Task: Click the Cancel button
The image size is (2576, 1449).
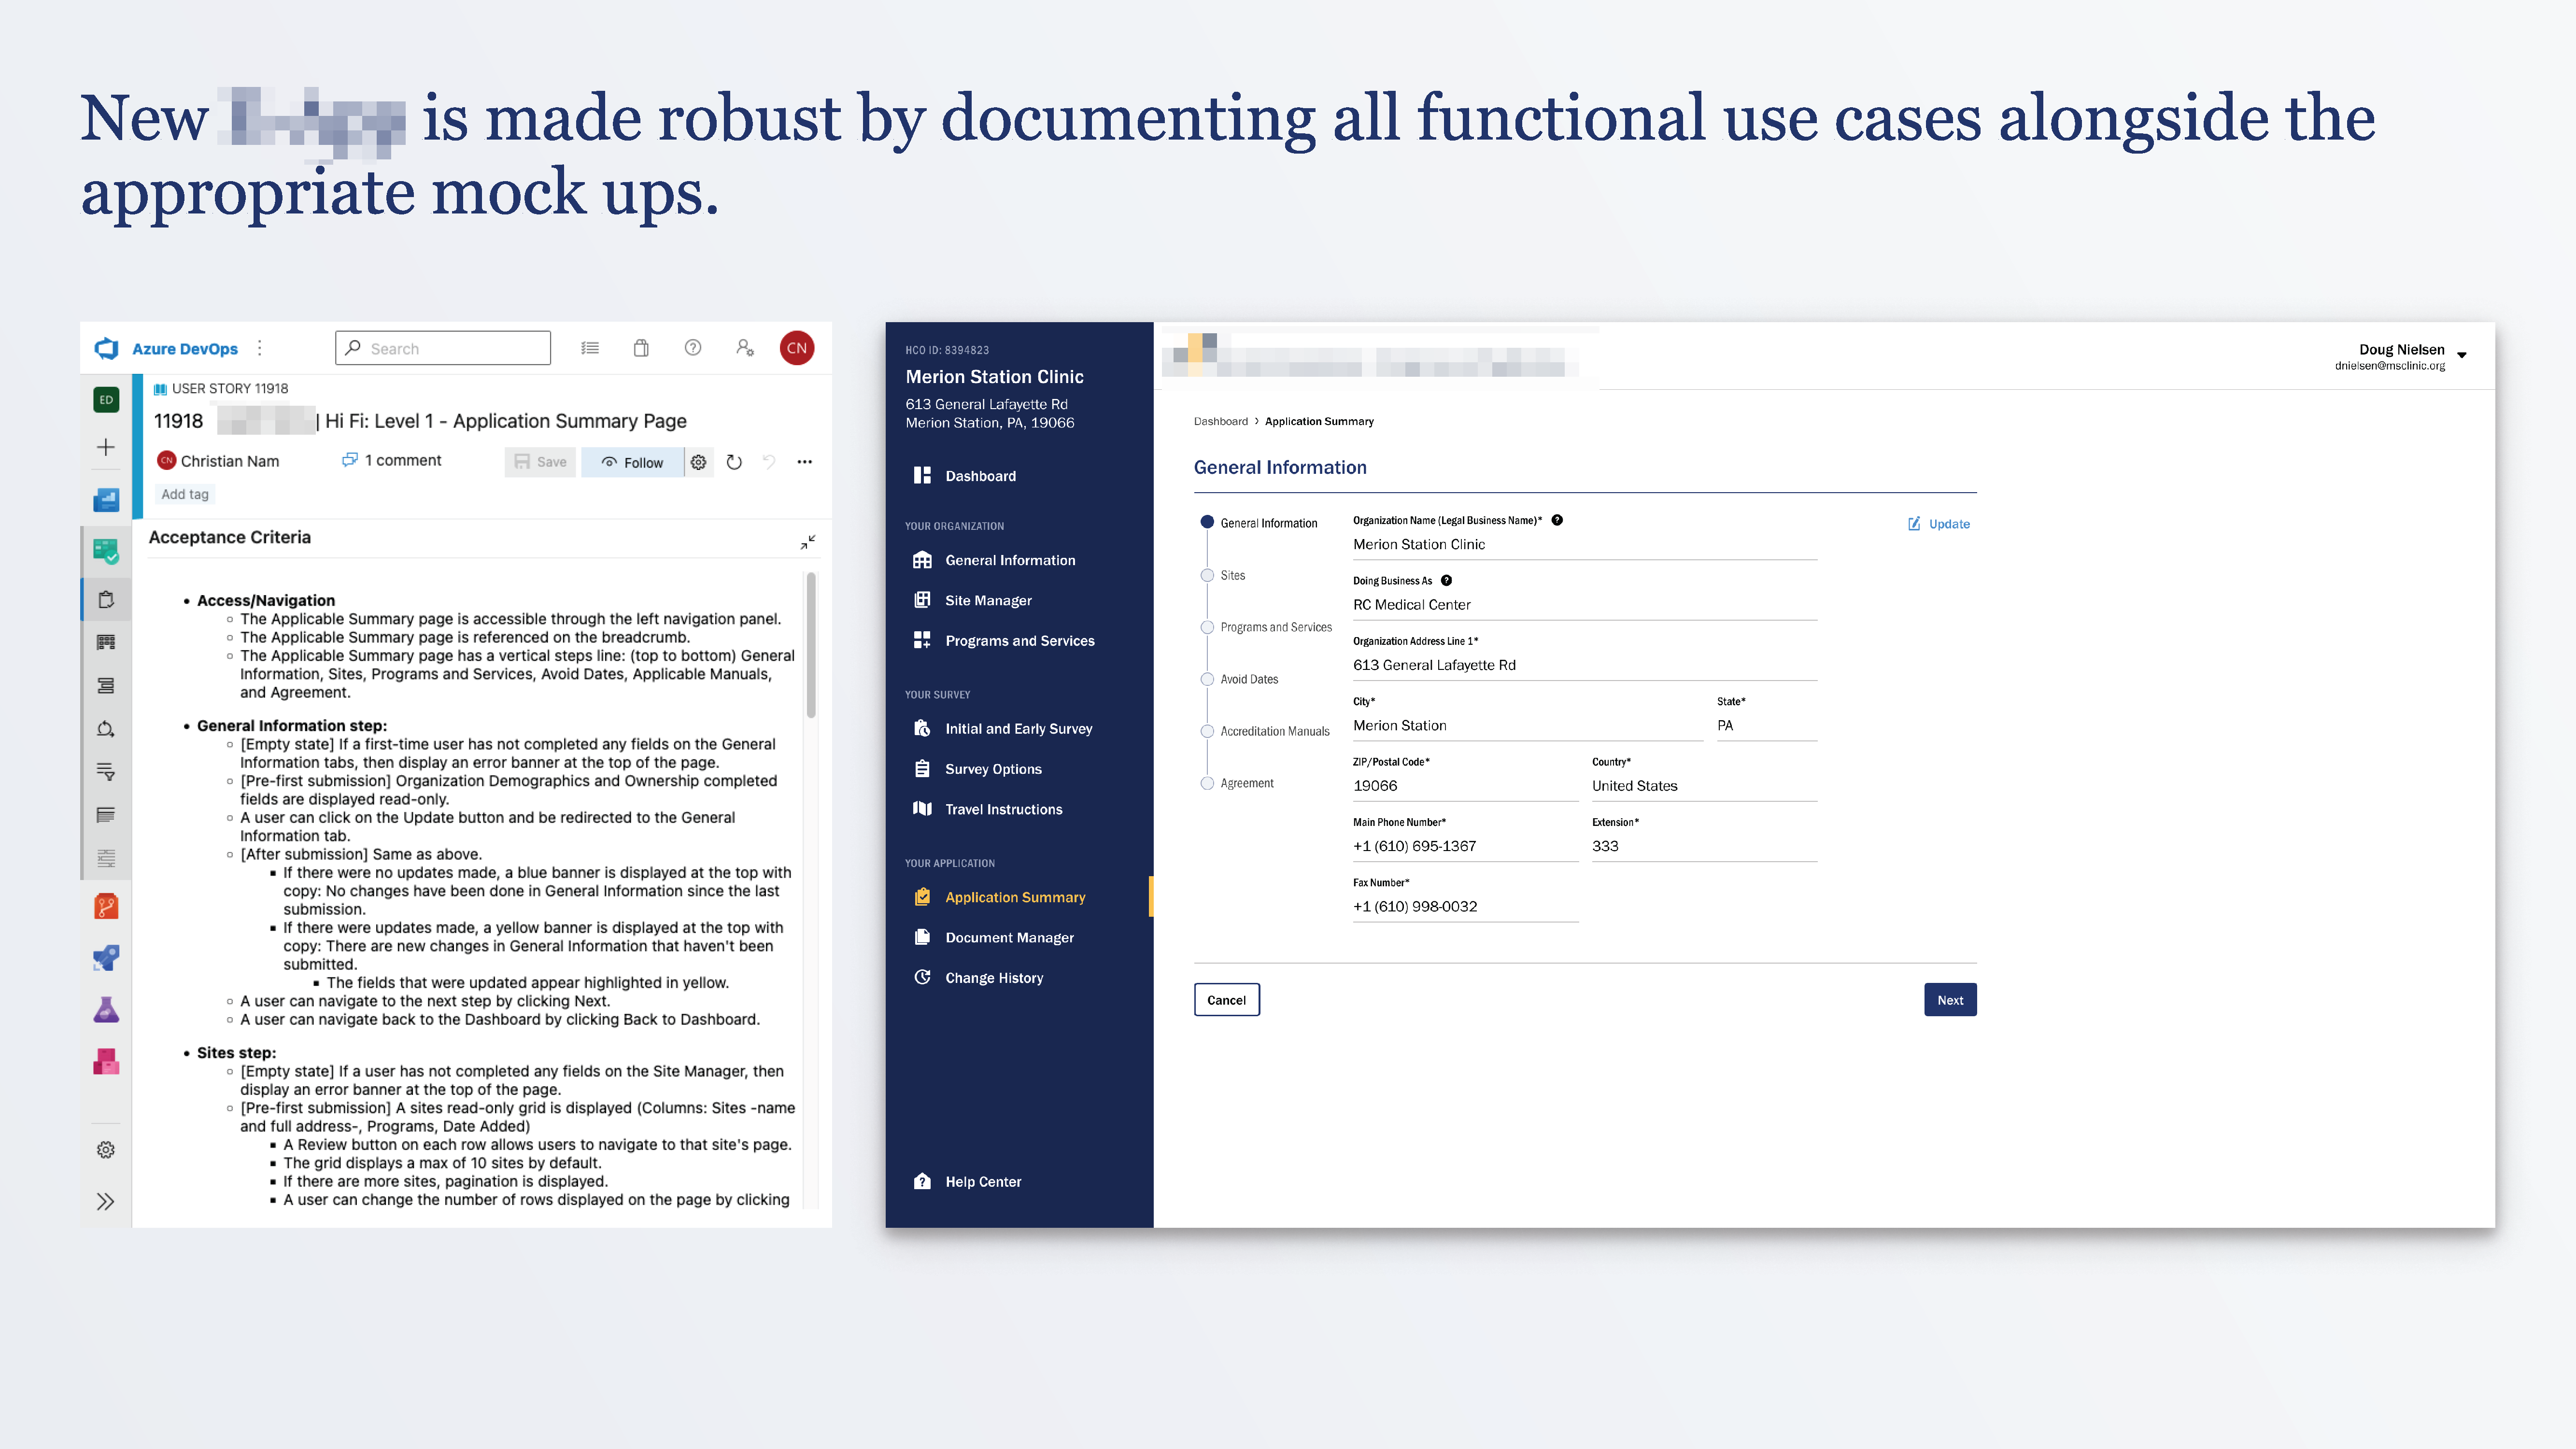Action: point(1226,1000)
